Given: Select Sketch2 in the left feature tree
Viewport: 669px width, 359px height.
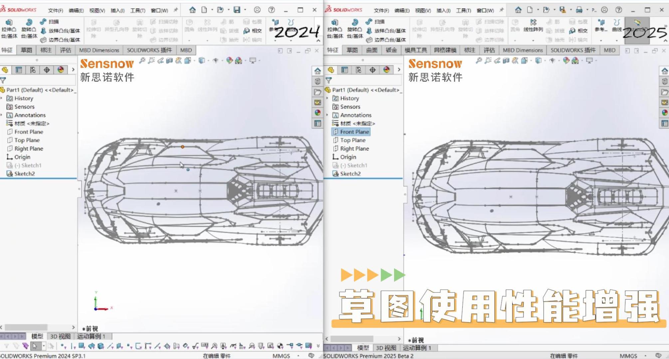Looking at the screenshot, I should tap(24, 174).
